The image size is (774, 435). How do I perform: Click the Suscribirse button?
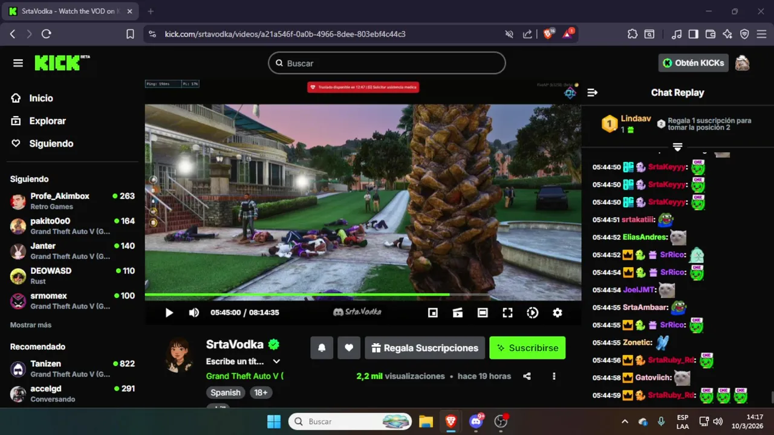(x=527, y=348)
